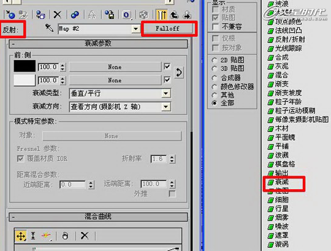The height and width of the screenshot is (251, 331).
Task: Select the 全部 radio button
Action: 215,103
